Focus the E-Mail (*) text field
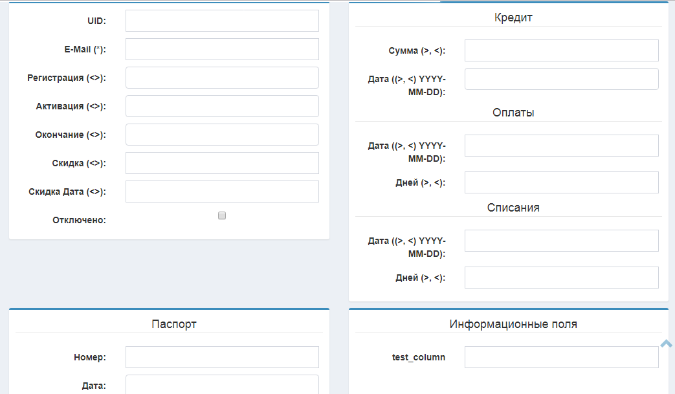This screenshot has height=394, width=675. pyautogui.click(x=222, y=49)
